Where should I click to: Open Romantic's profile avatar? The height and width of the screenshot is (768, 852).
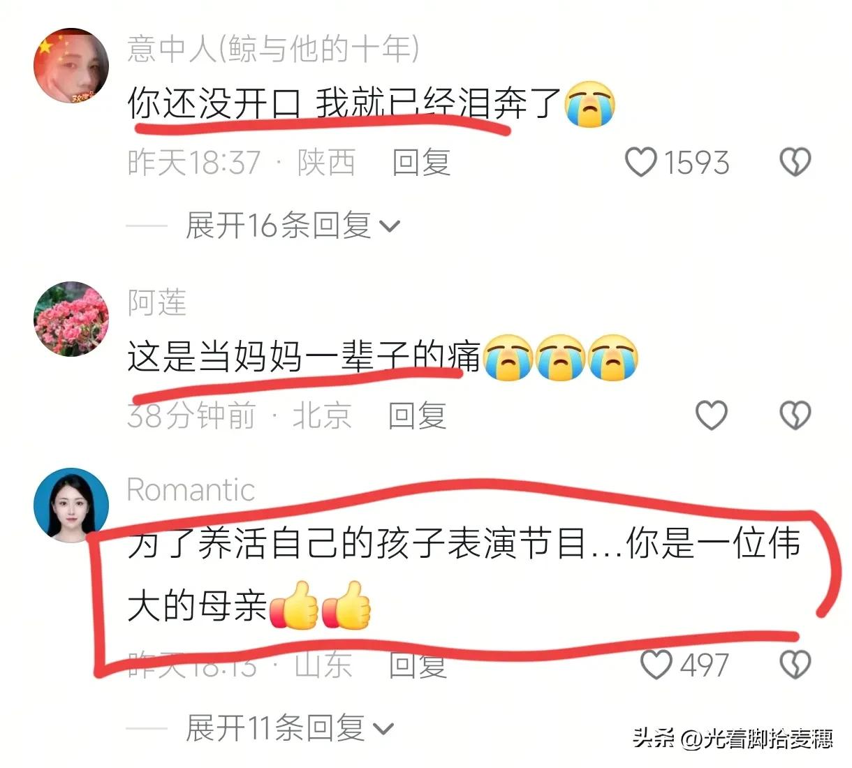71,505
